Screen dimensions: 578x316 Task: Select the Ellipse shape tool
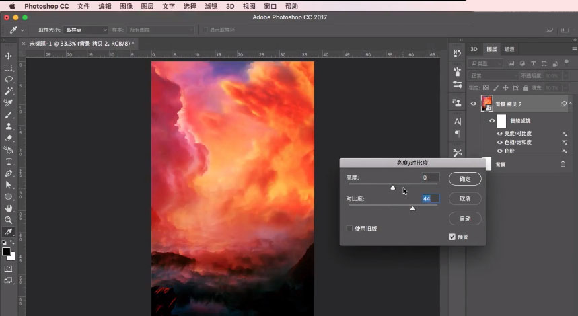pyautogui.click(x=8, y=197)
